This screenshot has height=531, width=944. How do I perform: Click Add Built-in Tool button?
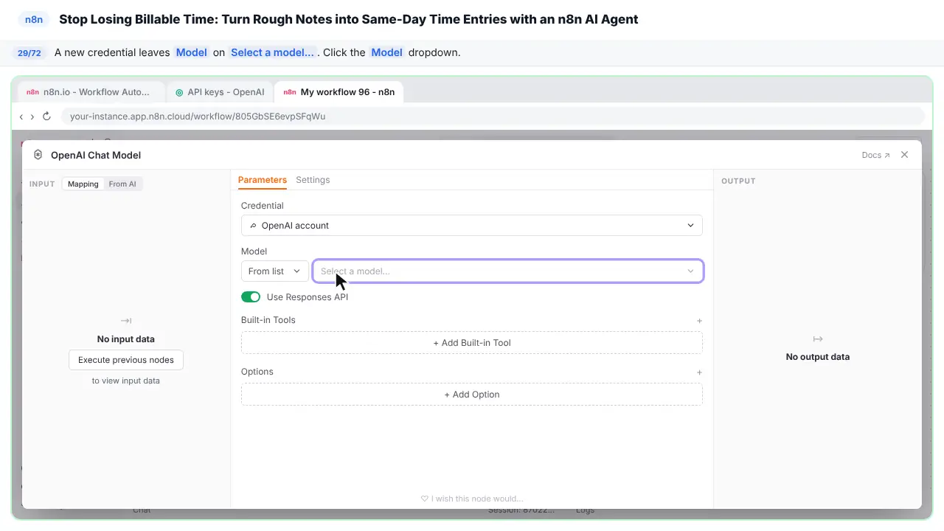(x=472, y=343)
